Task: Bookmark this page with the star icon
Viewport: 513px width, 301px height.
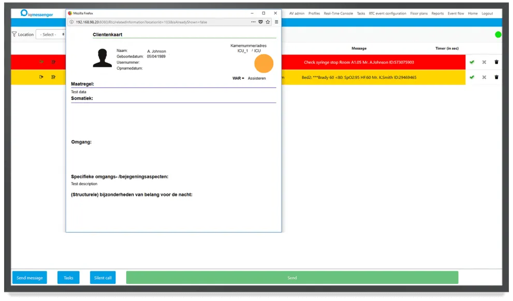Action: click(x=268, y=22)
